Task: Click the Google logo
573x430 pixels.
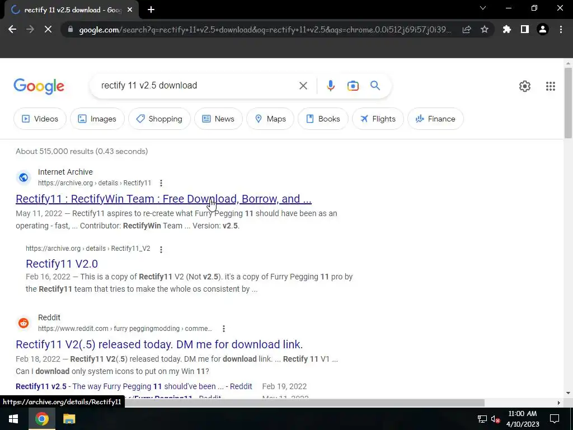Action: (39, 87)
